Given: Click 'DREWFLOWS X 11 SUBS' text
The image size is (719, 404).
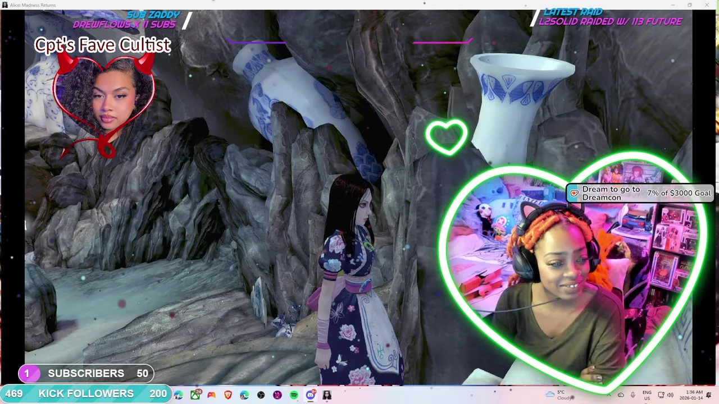Looking at the screenshot, I should pos(124,25).
